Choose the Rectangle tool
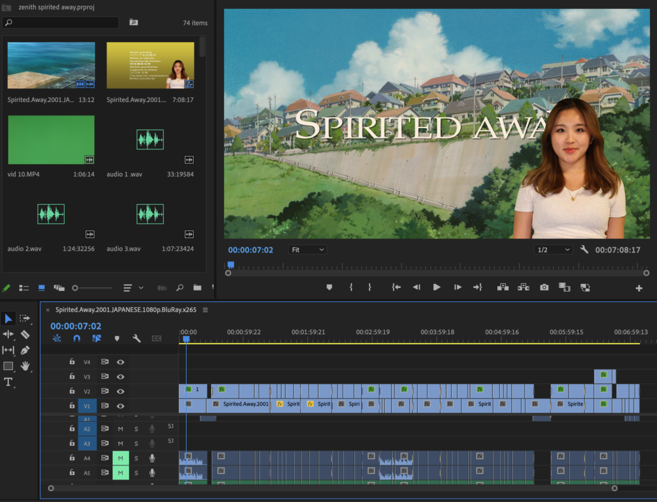Image resolution: width=657 pixels, height=502 pixels. click(8, 366)
